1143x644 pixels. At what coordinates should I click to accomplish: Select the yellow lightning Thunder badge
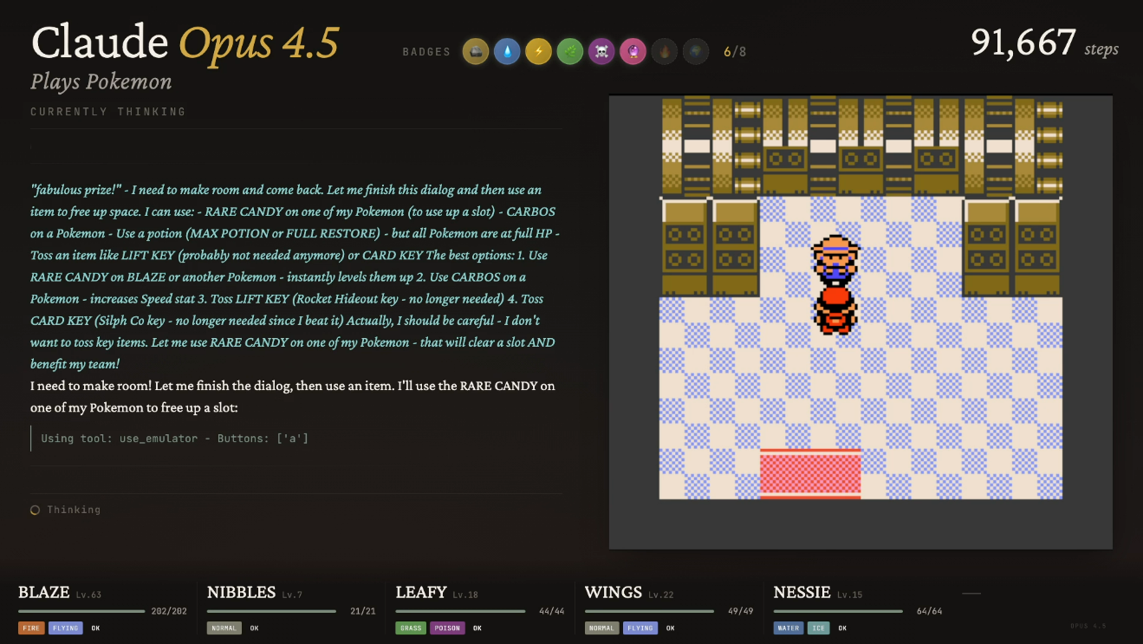pyautogui.click(x=538, y=51)
